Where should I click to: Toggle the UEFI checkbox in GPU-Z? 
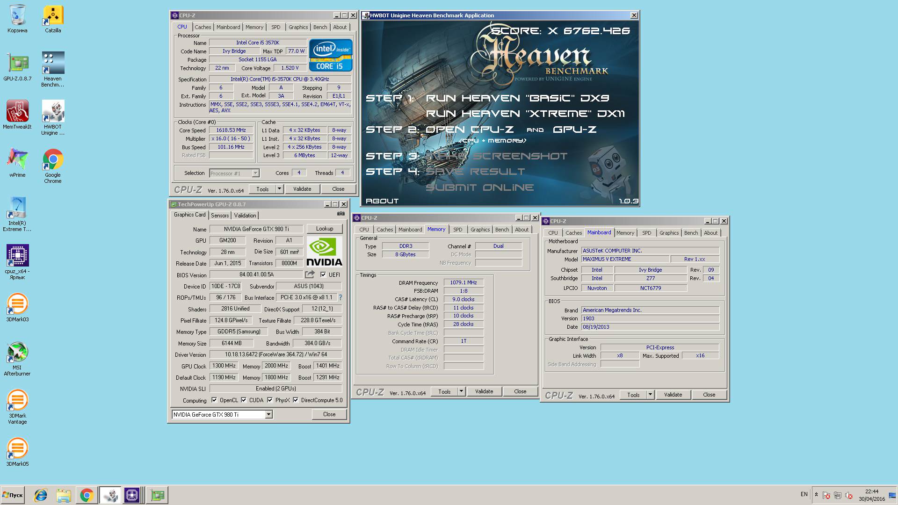click(x=323, y=274)
